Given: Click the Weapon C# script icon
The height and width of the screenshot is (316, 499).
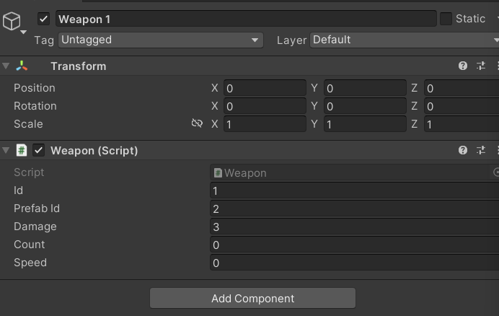Looking at the screenshot, I should [x=22, y=150].
